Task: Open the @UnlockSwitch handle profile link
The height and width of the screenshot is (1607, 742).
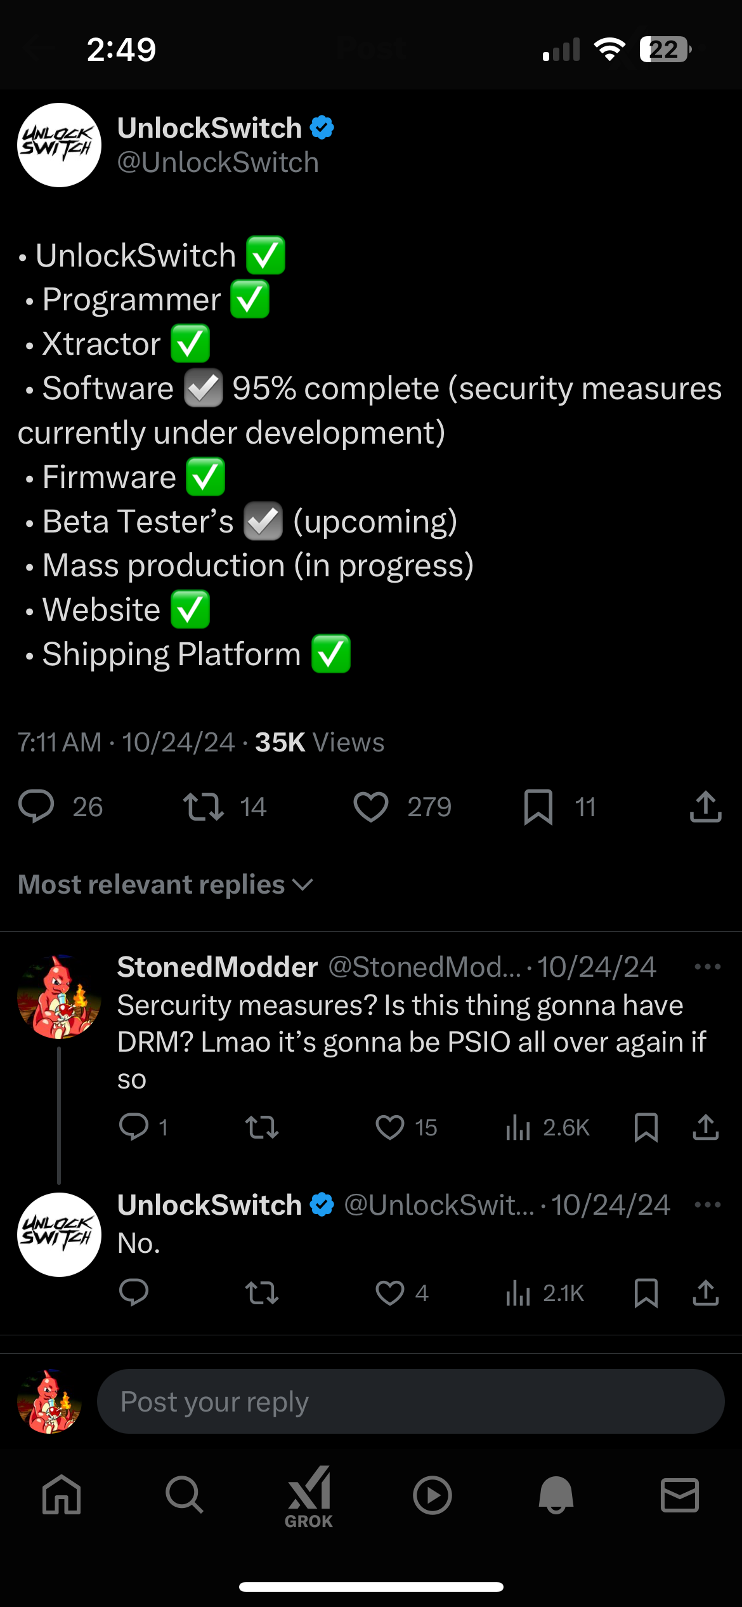Action: pyautogui.click(x=218, y=162)
